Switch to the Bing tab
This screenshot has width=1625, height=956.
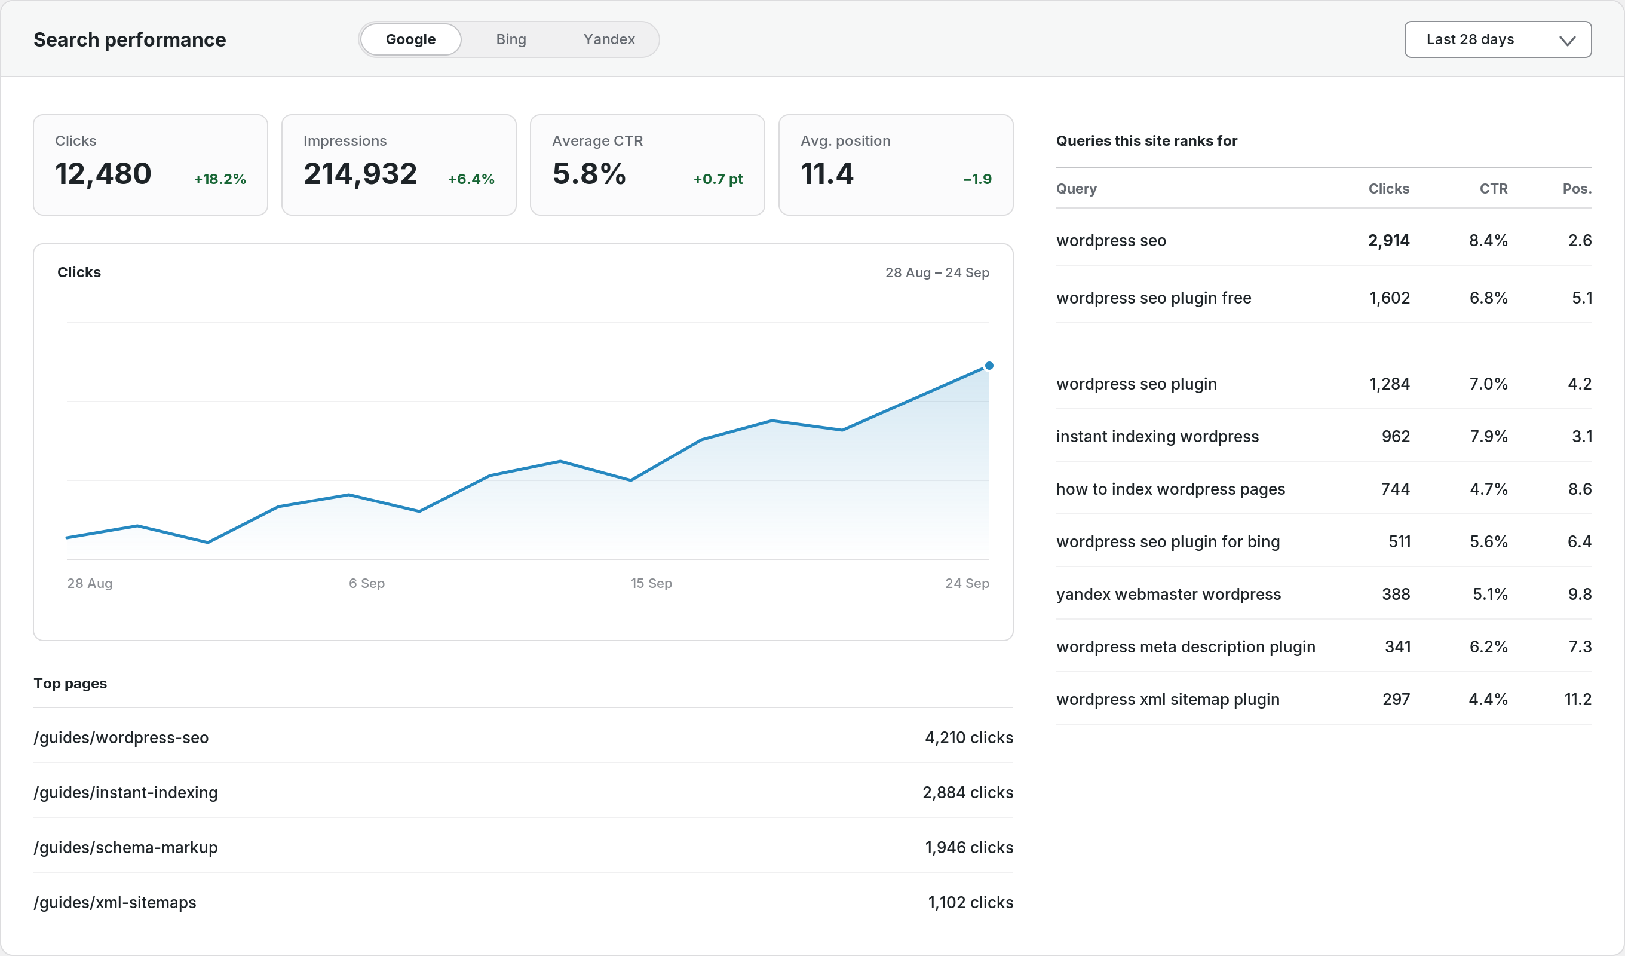(x=511, y=39)
